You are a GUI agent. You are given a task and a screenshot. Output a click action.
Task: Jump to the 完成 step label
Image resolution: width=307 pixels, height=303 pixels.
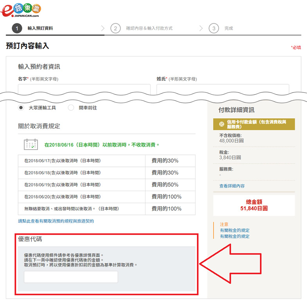coord(228,28)
